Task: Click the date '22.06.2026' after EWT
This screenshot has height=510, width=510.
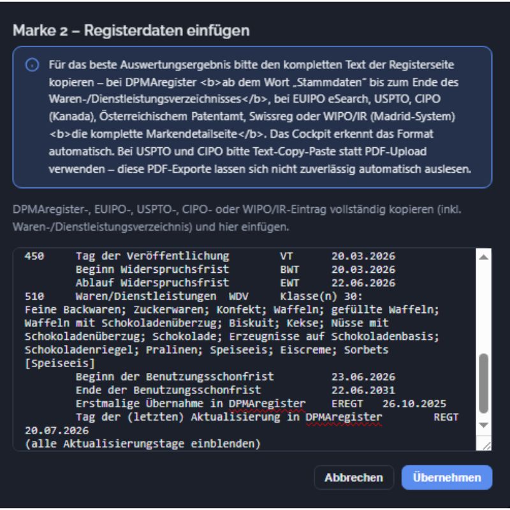Action: [x=363, y=282]
